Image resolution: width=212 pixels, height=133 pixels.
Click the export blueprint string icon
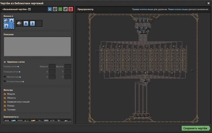click(x=65, y=9)
